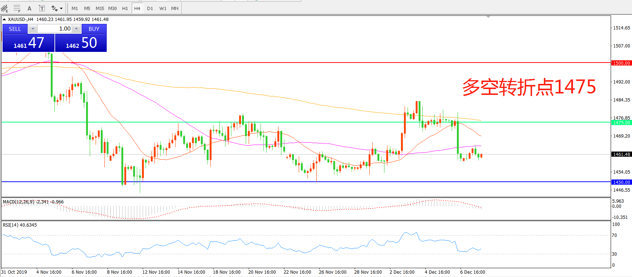Select the Fibonacci retracement tool
Image resolution: width=632 pixels, height=277 pixels.
point(17,8)
